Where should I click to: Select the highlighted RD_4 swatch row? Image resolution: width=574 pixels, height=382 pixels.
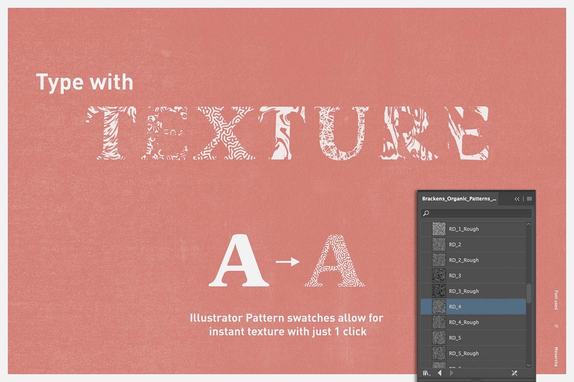pyautogui.click(x=473, y=307)
